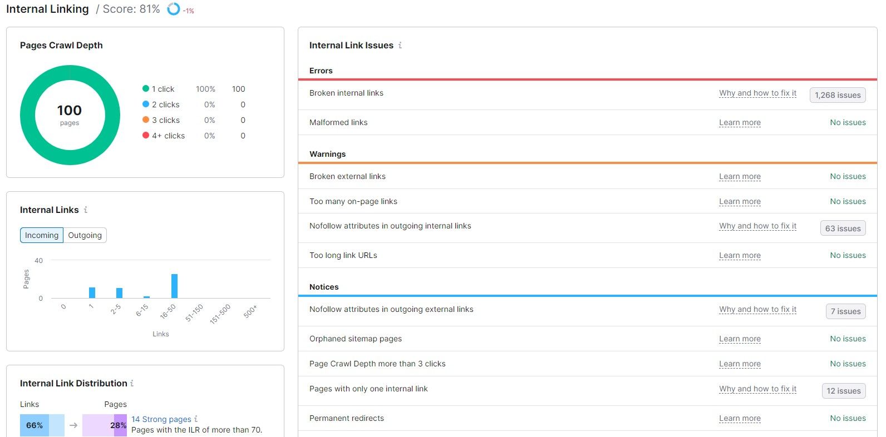The image size is (886, 437).
Task: Click the '4+ clicks' legend label
Action: pyautogui.click(x=169, y=136)
